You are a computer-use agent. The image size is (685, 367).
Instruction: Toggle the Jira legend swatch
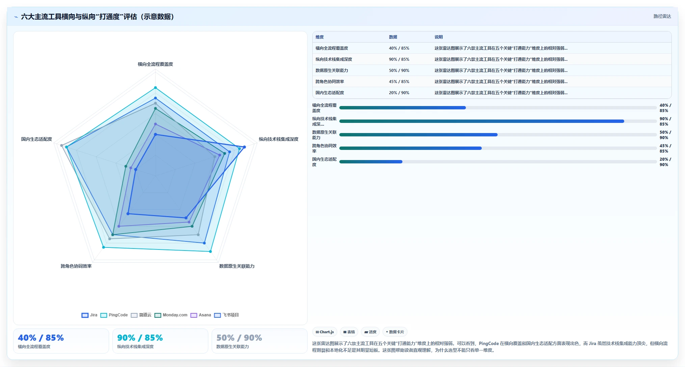[89, 315]
